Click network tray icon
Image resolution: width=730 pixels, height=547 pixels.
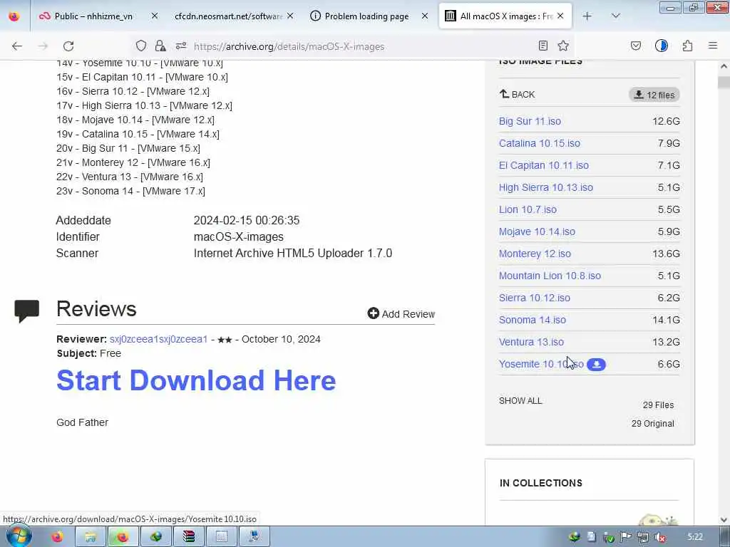(x=643, y=537)
